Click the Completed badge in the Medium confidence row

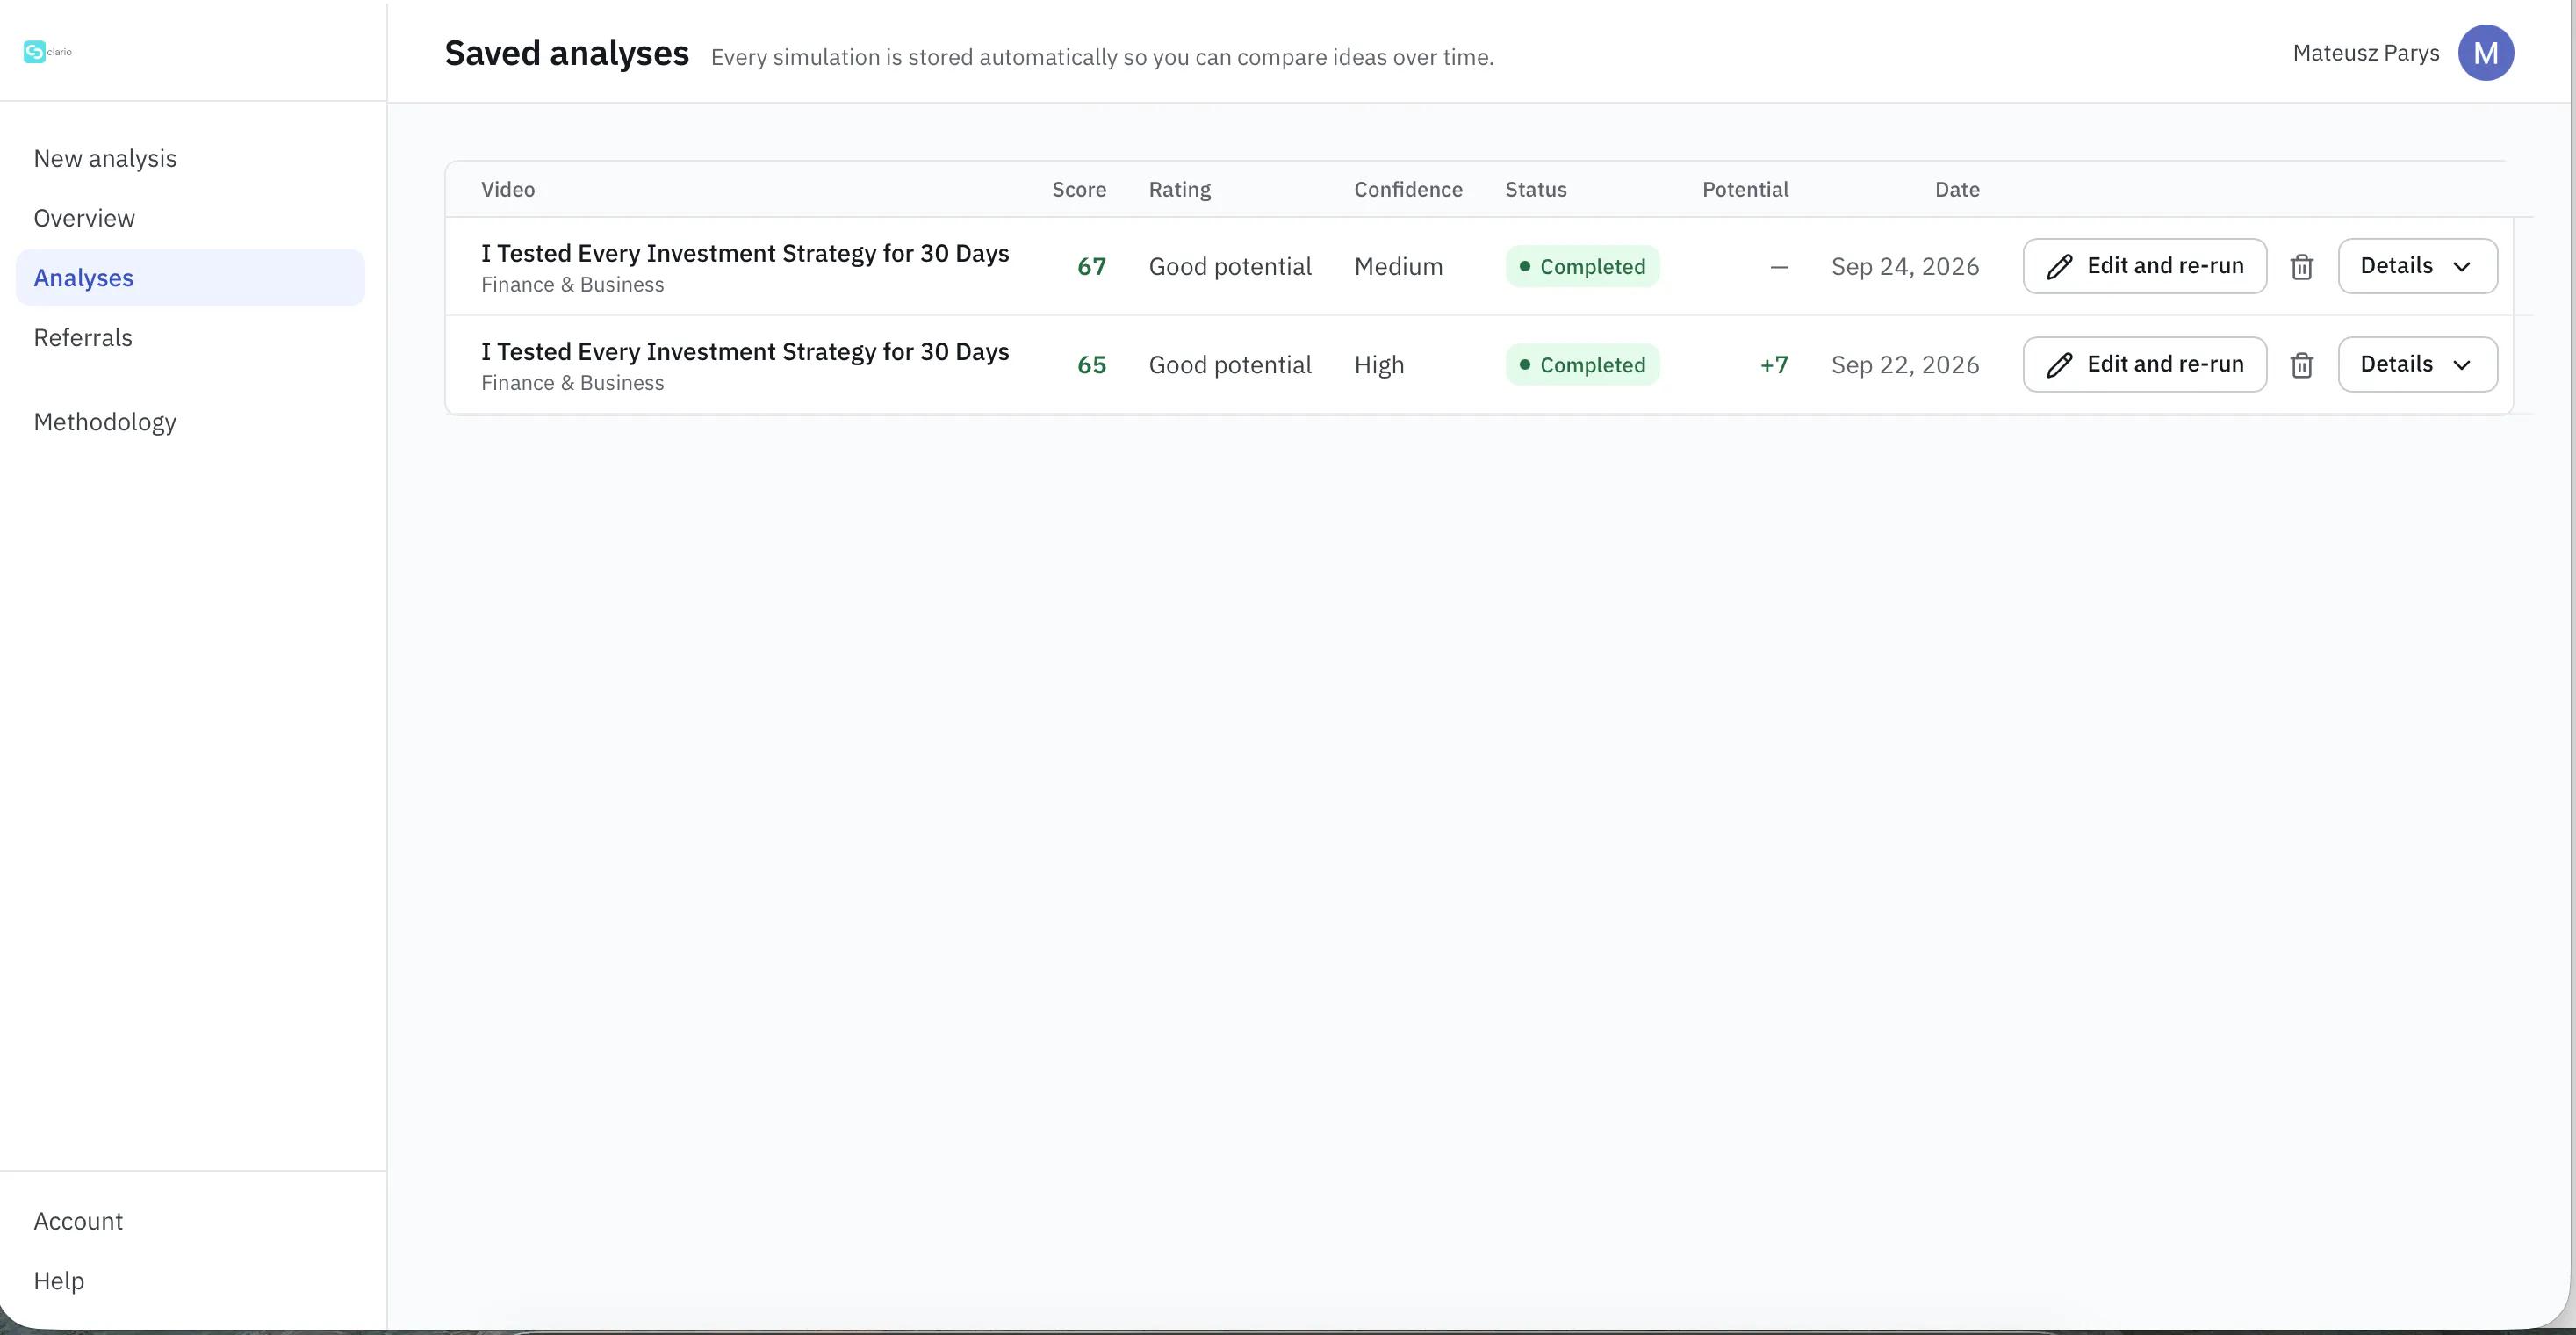click(1582, 267)
